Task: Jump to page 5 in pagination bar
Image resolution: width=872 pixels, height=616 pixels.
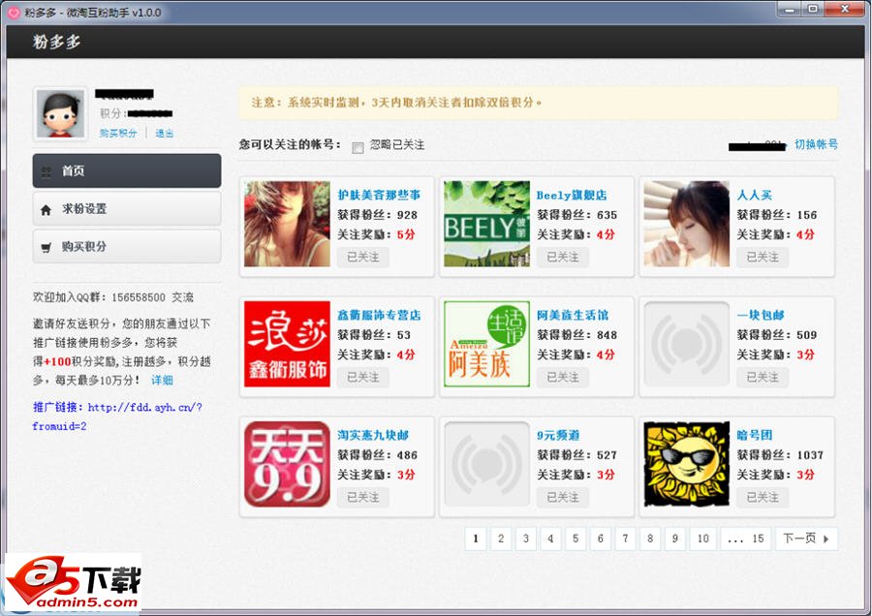Action: tap(576, 539)
